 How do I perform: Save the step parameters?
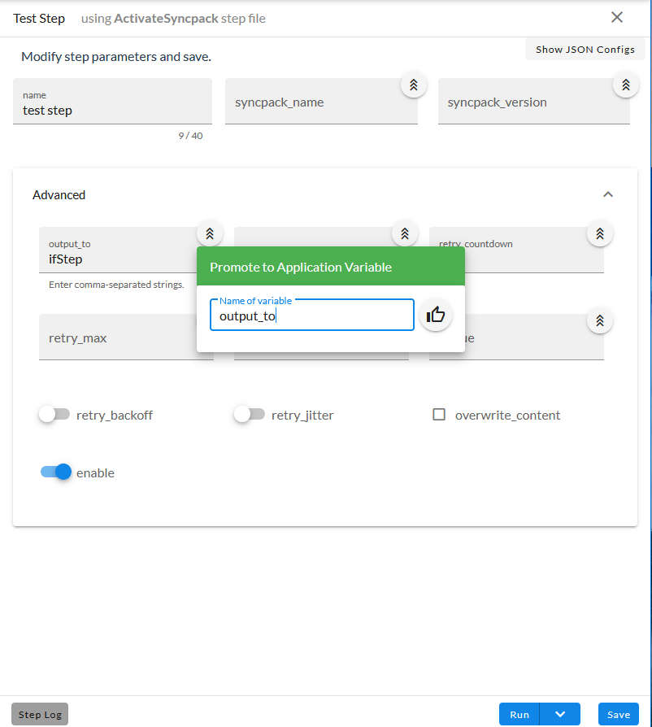[618, 714]
